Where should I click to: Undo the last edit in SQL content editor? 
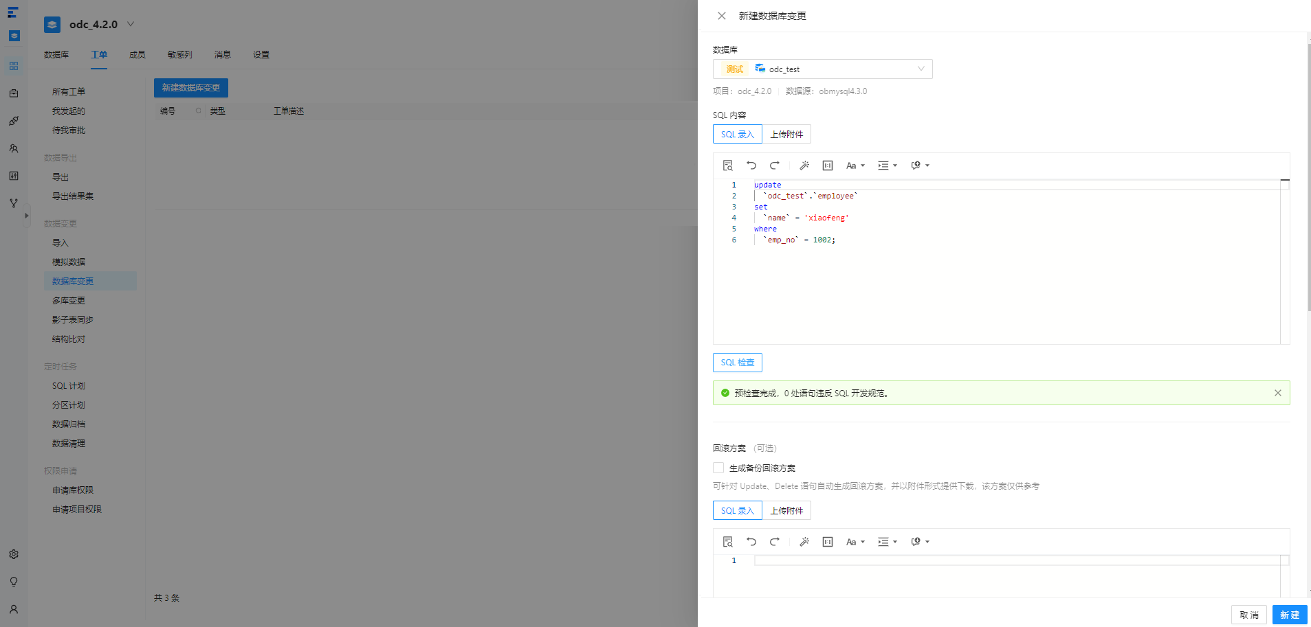[751, 166]
